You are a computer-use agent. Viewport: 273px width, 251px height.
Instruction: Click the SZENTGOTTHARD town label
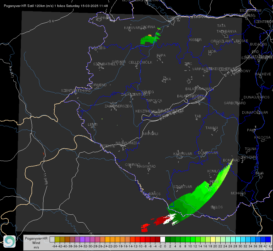pyautogui.click(x=76, y=91)
